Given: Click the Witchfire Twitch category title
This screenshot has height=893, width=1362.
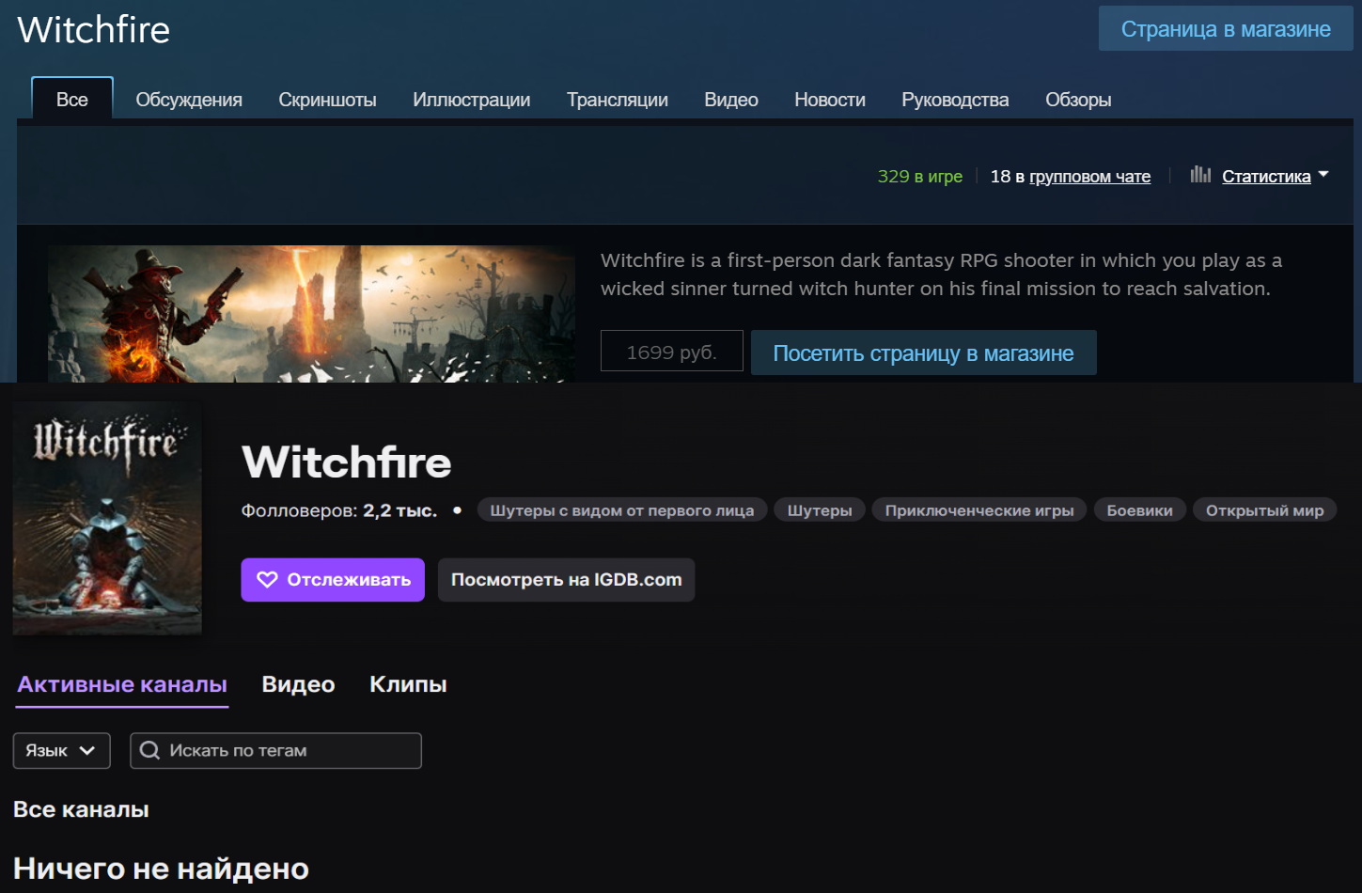Looking at the screenshot, I should [x=346, y=462].
